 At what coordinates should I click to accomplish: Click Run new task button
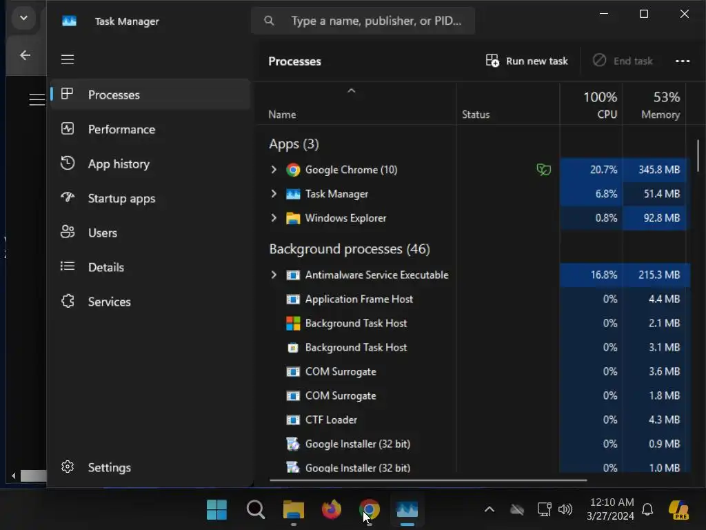tap(527, 61)
